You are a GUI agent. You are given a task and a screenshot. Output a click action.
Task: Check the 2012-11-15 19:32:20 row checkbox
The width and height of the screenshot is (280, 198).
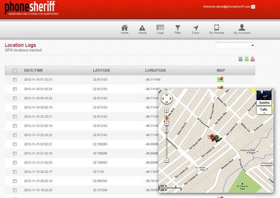15,190
